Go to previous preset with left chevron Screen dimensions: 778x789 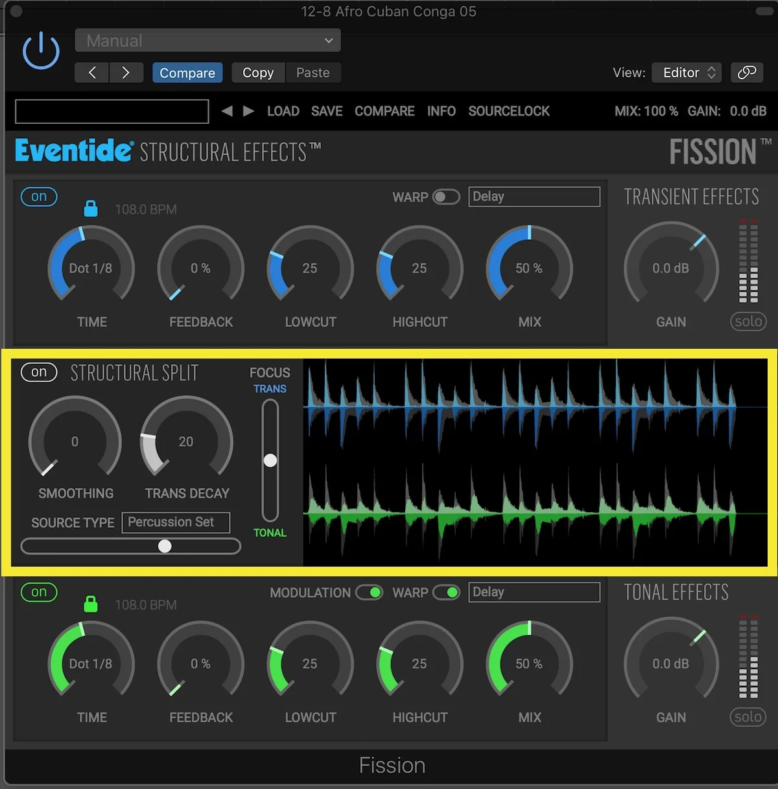pyautogui.click(x=92, y=73)
